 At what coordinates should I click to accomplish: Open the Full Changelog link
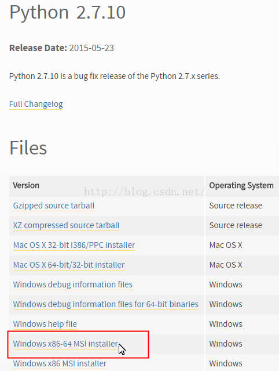coord(36,104)
